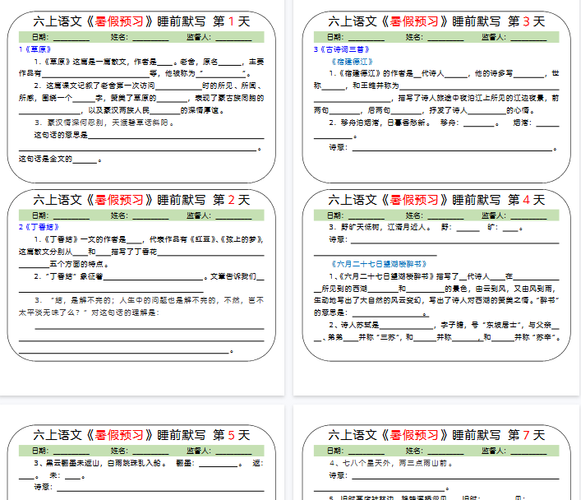The image size is (581, 500).
Task: Click the text 这句话的意思是 in Day 1
Action: pos(61,135)
